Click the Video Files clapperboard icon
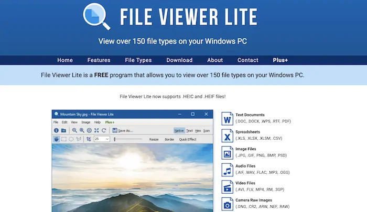The height and width of the screenshot is (212, 367). (x=227, y=187)
